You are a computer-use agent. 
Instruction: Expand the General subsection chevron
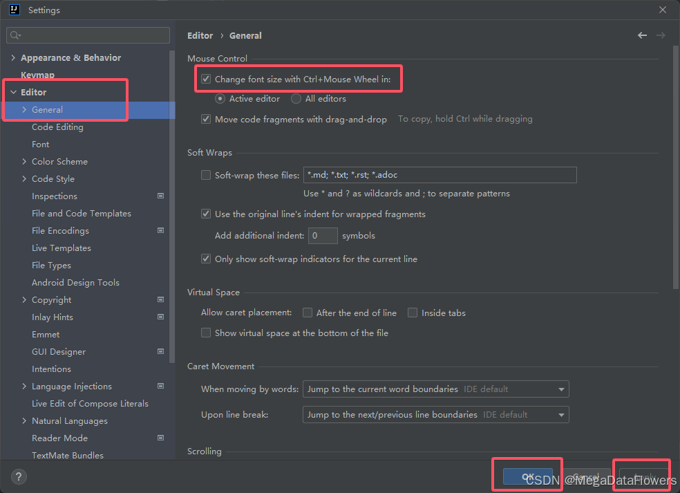[x=24, y=109]
